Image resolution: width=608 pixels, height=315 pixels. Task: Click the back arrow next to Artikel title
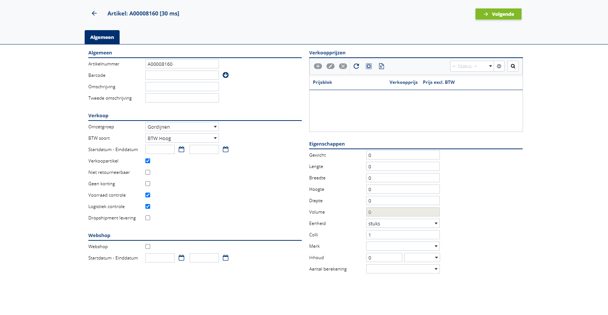coord(94,13)
